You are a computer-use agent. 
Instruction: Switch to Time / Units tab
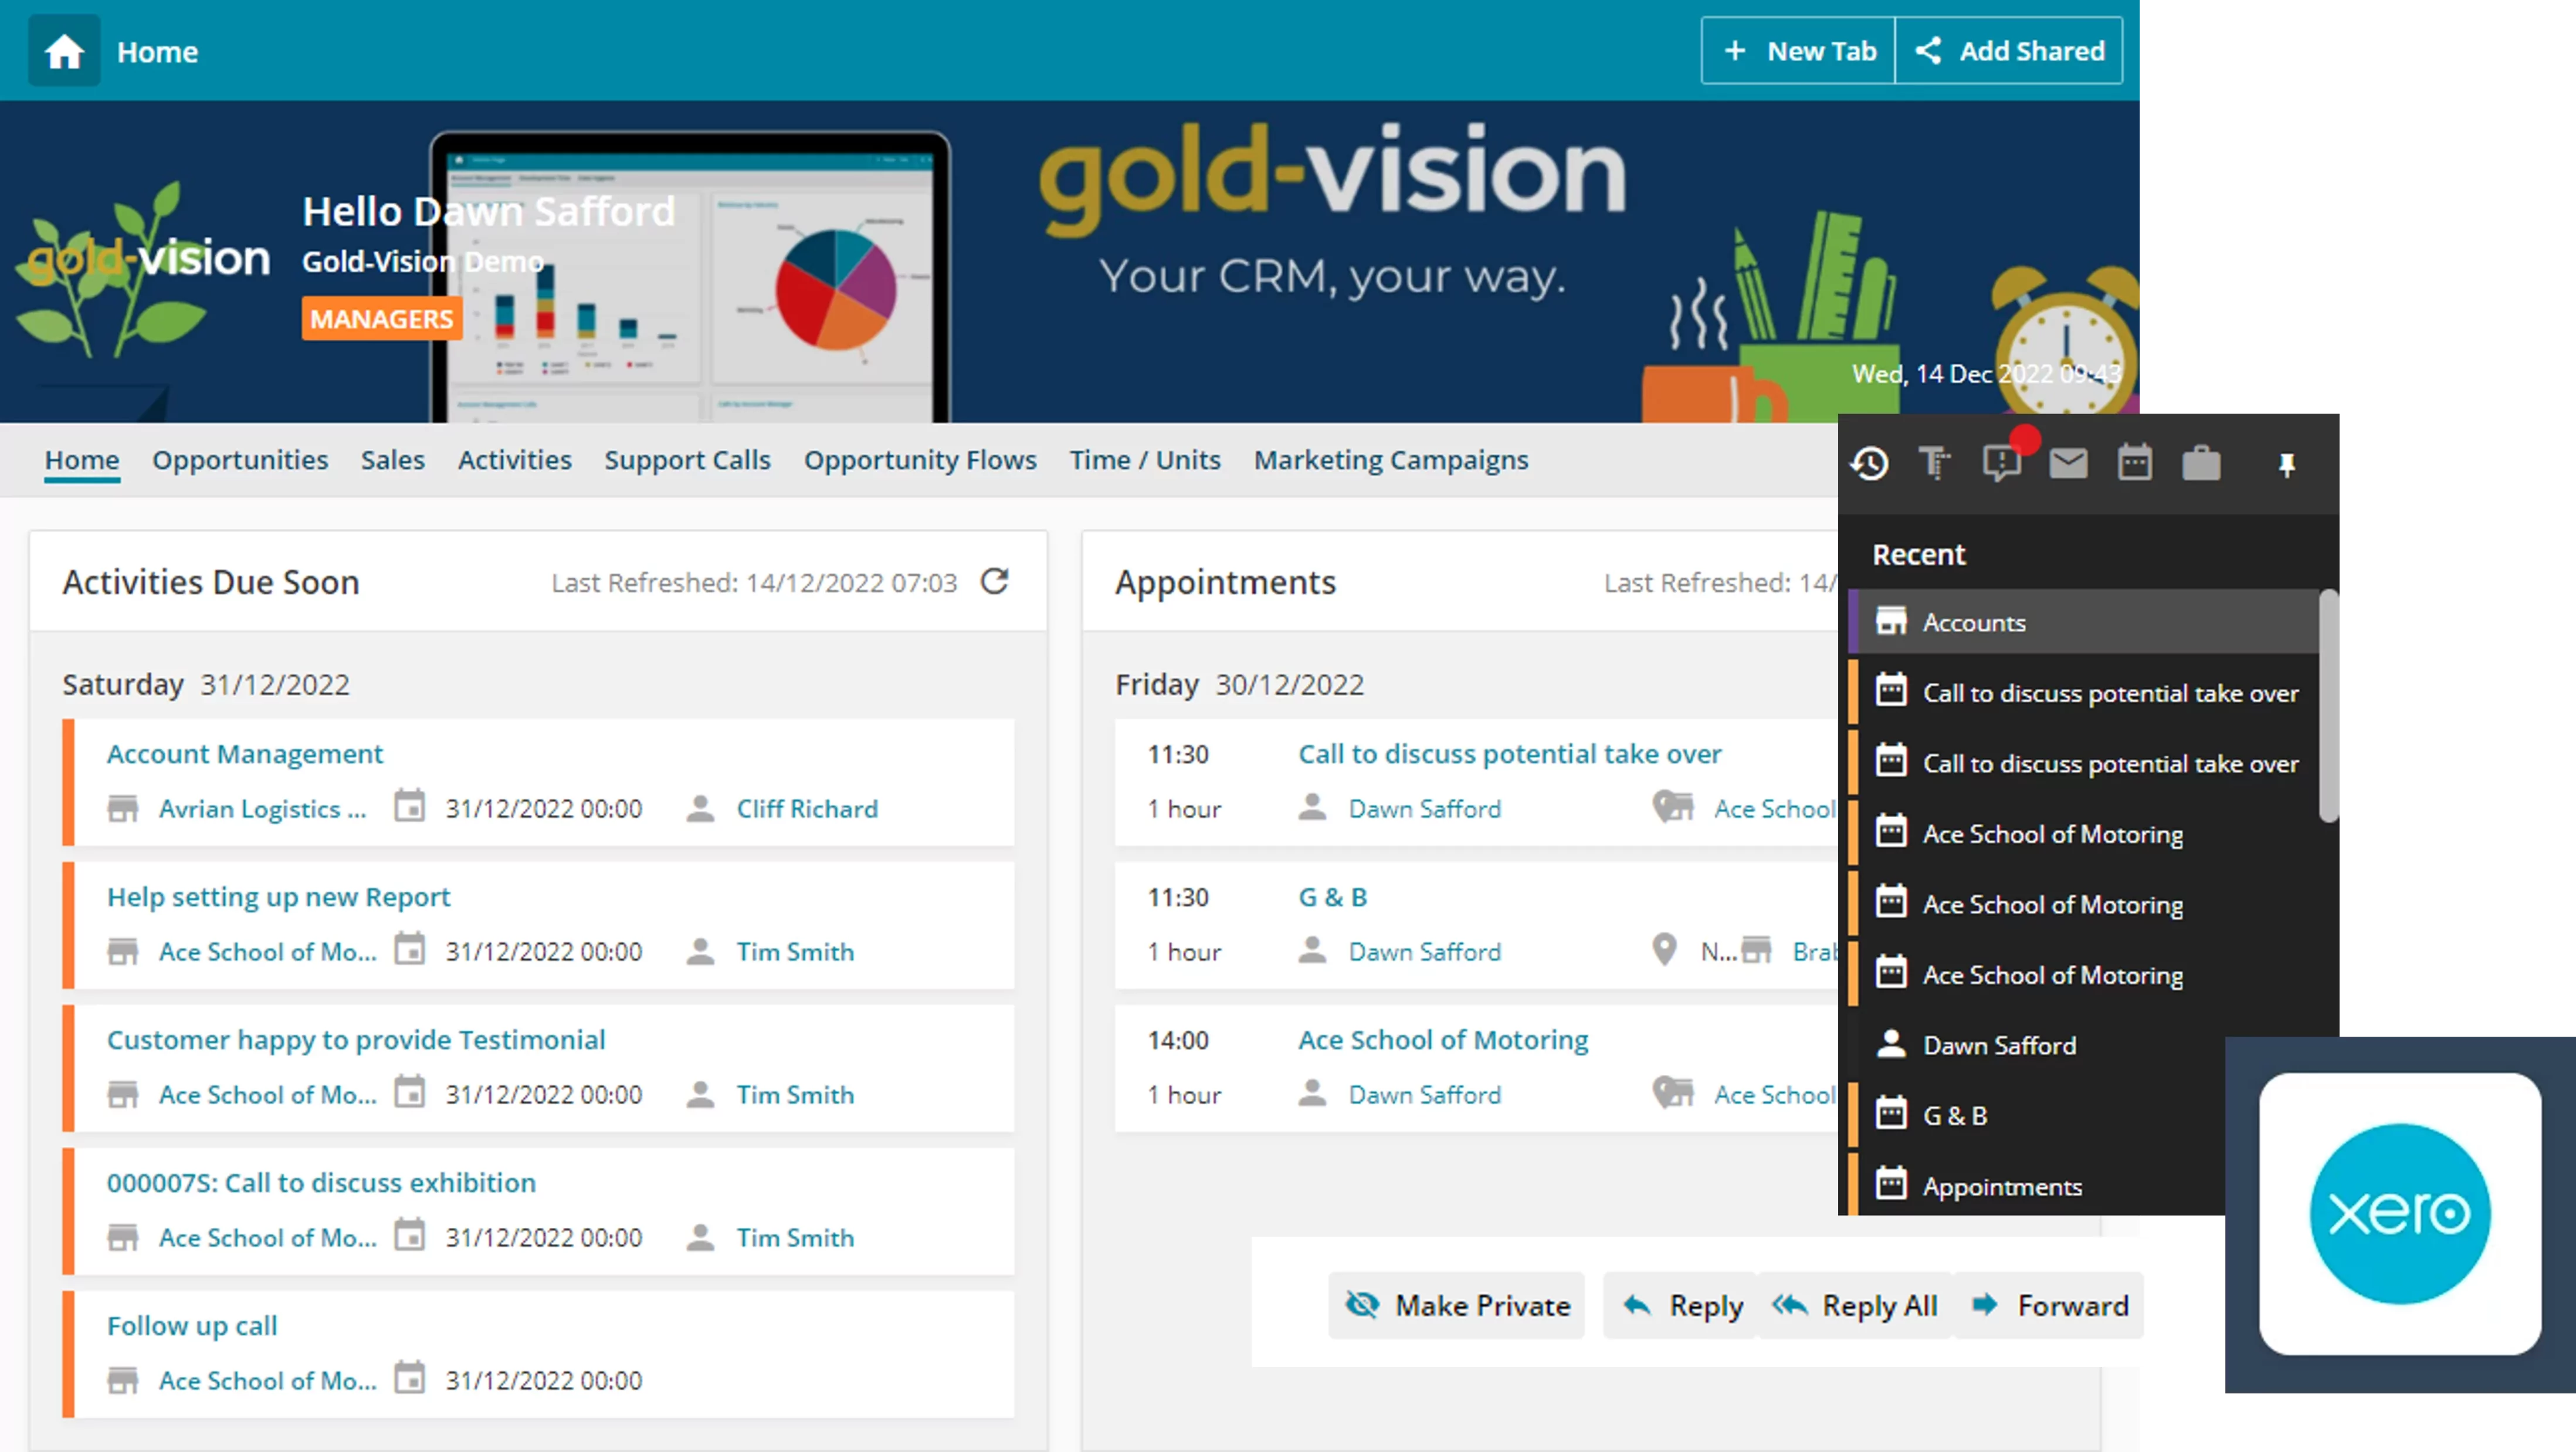(x=1145, y=460)
